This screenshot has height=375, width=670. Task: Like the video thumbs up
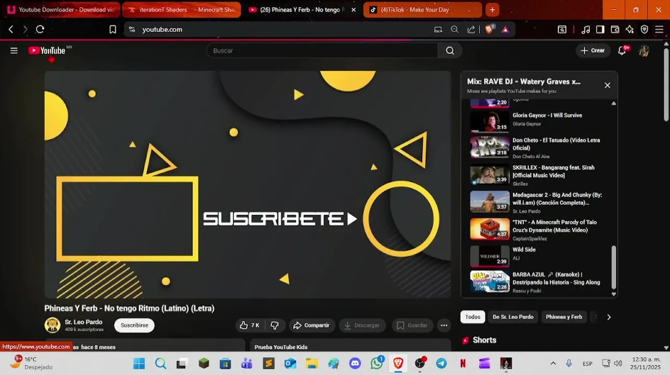(x=249, y=326)
